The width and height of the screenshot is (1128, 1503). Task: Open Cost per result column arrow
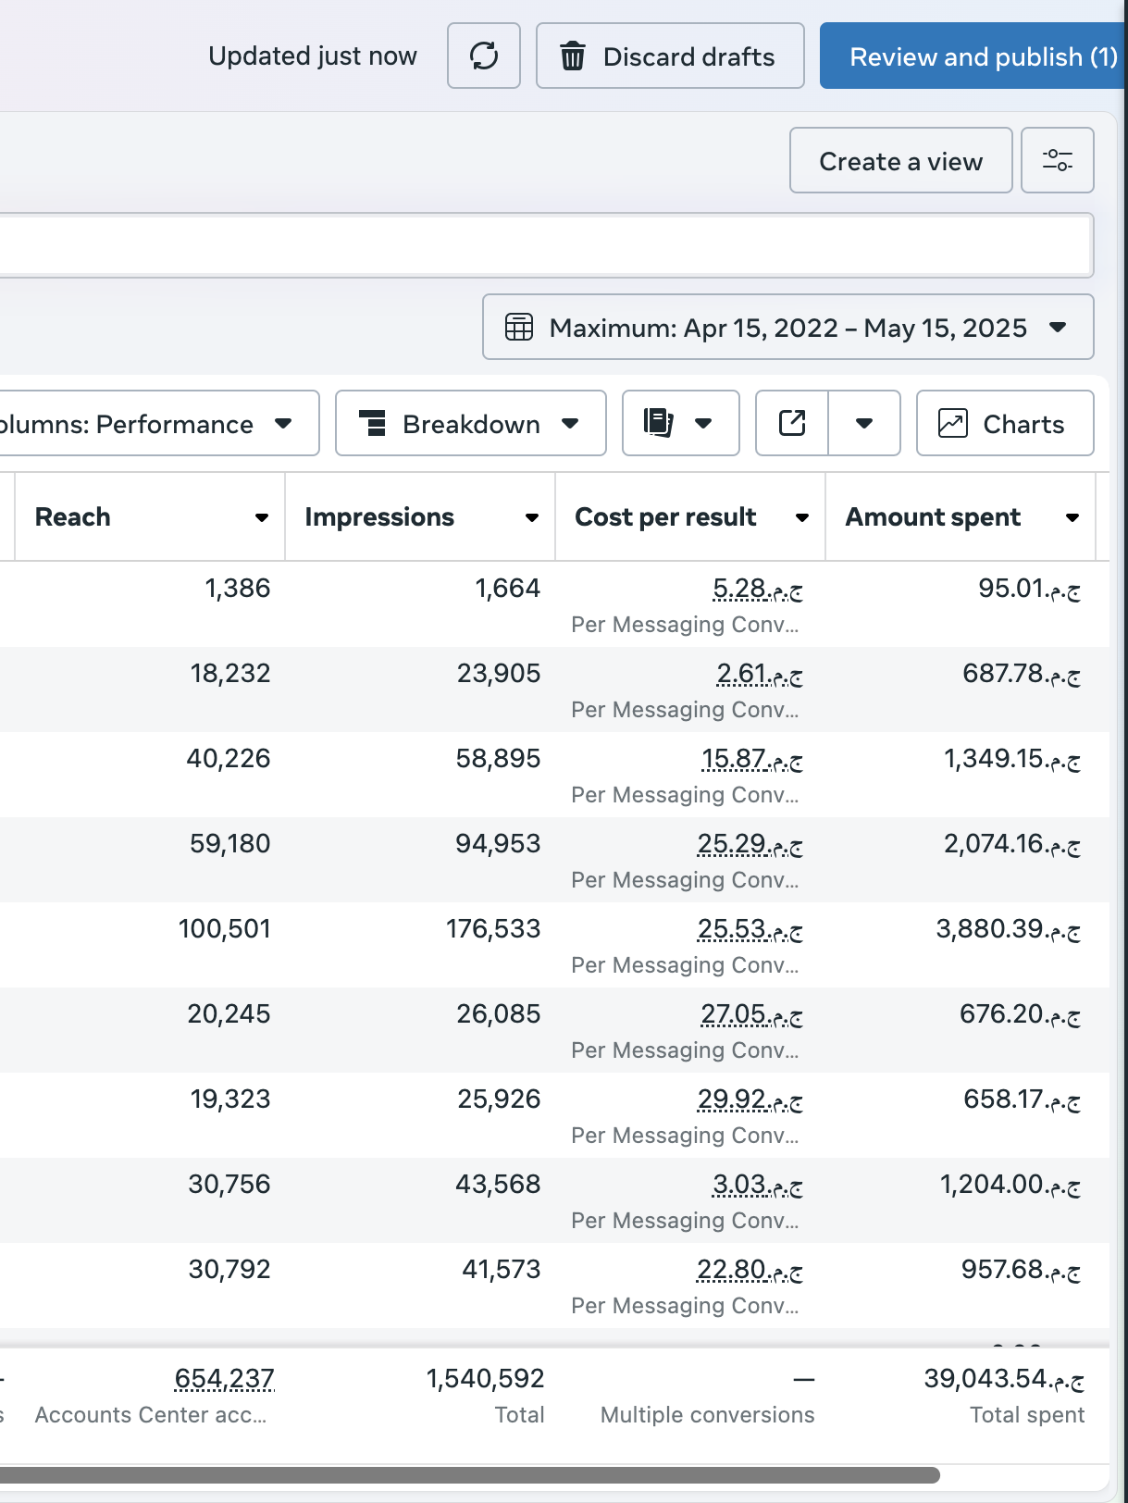click(x=802, y=517)
